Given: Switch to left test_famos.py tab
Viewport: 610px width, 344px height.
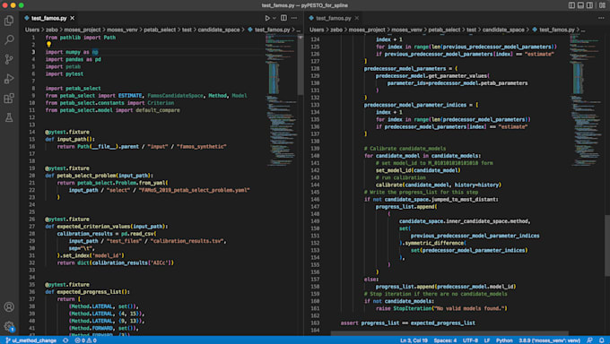Looking at the screenshot, I should tap(49, 18).
